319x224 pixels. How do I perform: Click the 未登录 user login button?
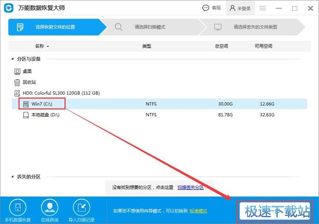(x=240, y=8)
